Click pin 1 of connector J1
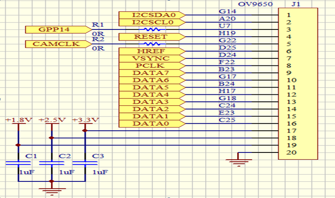 289,15
